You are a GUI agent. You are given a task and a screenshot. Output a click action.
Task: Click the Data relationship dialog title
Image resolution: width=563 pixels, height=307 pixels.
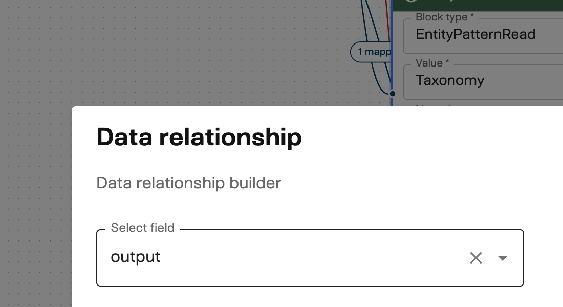point(200,137)
